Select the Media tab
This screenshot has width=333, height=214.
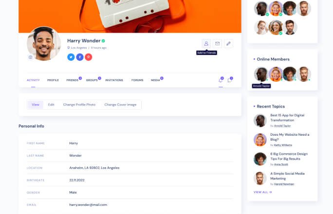155,80
